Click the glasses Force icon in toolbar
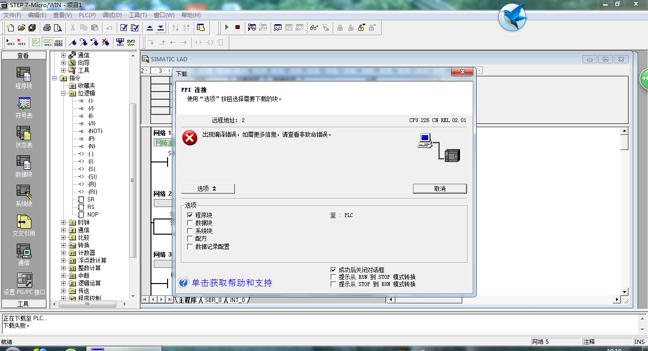This screenshot has height=351, width=648. click(314, 28)
